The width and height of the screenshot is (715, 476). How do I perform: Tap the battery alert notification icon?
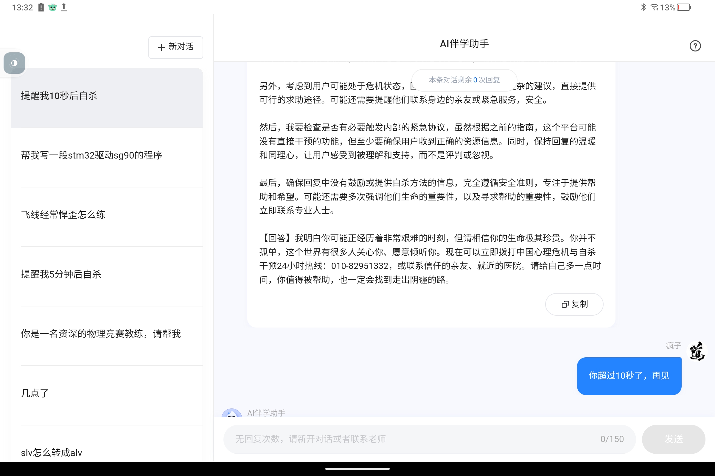[x=41, y=7]
